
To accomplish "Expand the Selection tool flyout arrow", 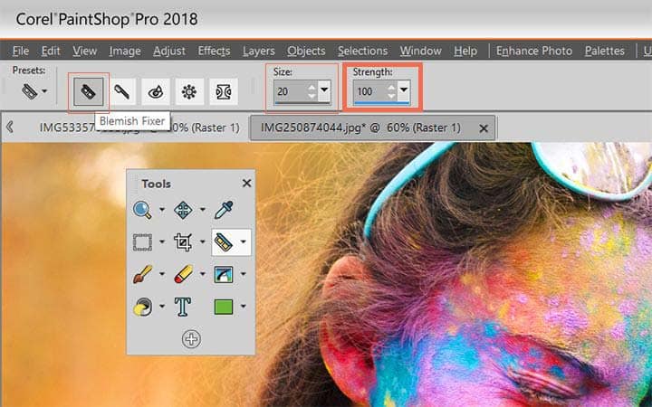I will point(162,241).
